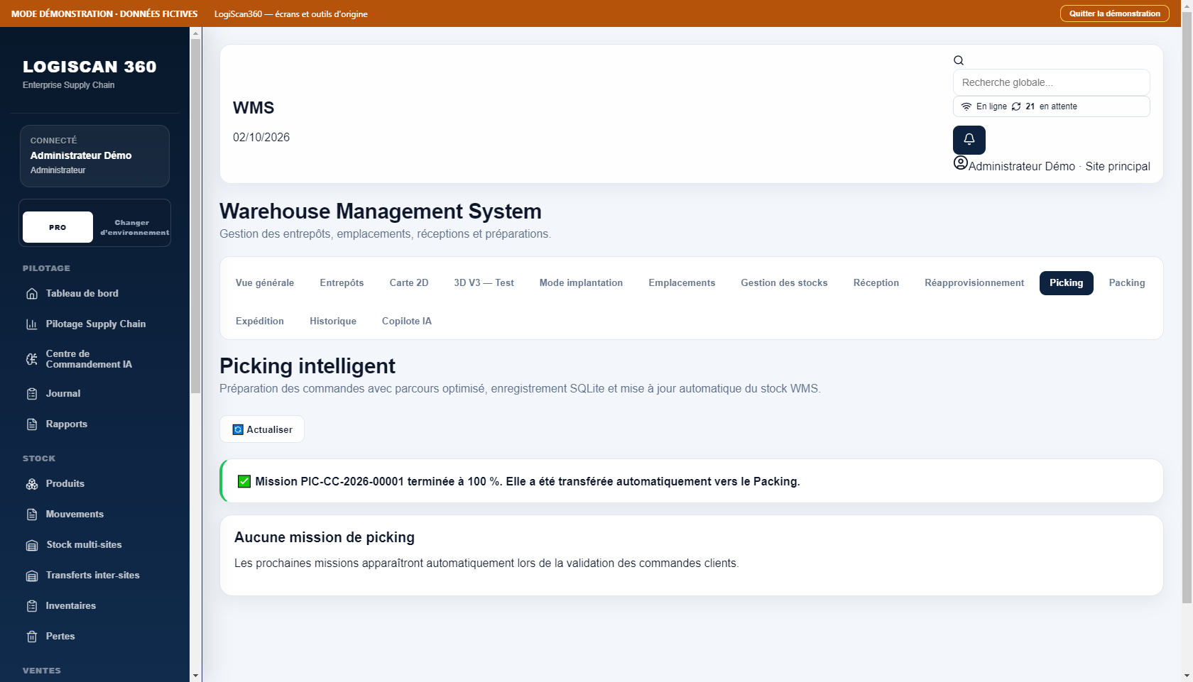This screenshot has height=682, width=1193.
Task: Open Pilotage Supply Chain page
Action: pos(94,324)
